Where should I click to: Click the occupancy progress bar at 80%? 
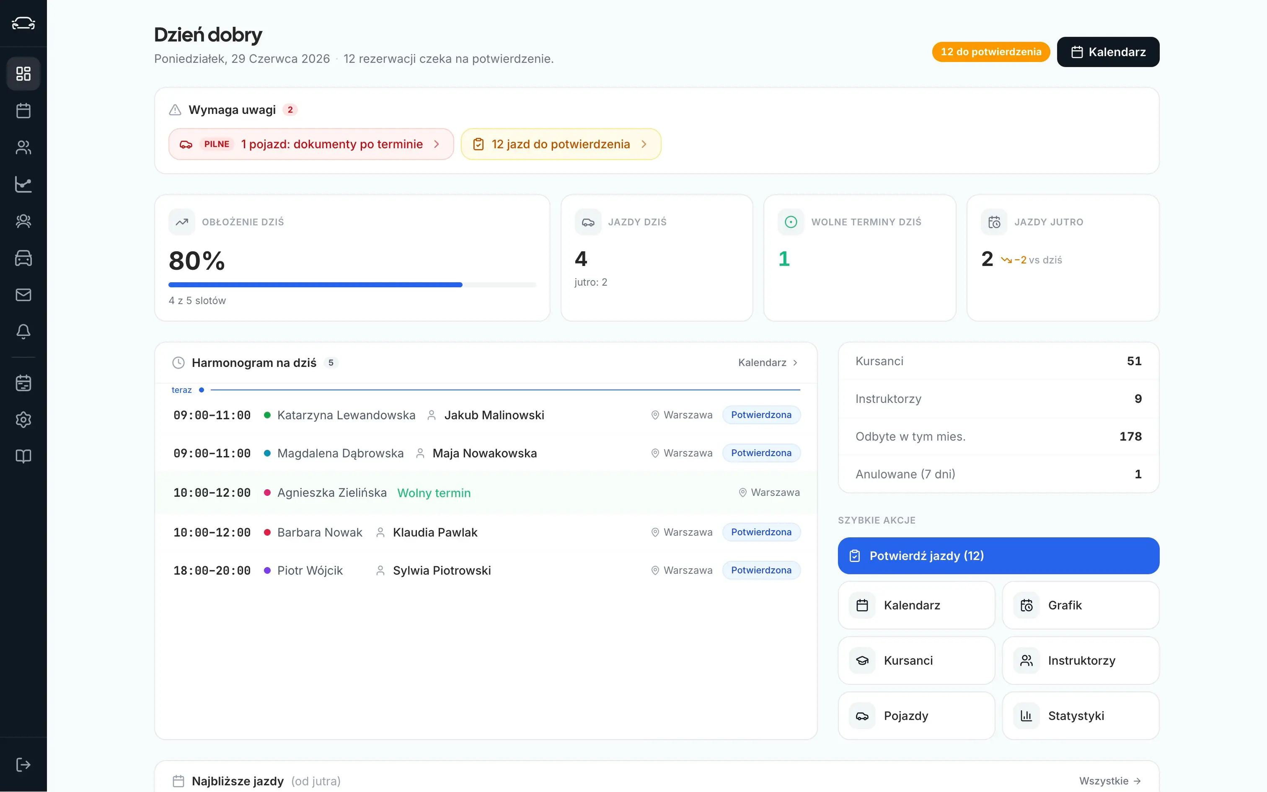pyautogui.click(x=352, y=285)
